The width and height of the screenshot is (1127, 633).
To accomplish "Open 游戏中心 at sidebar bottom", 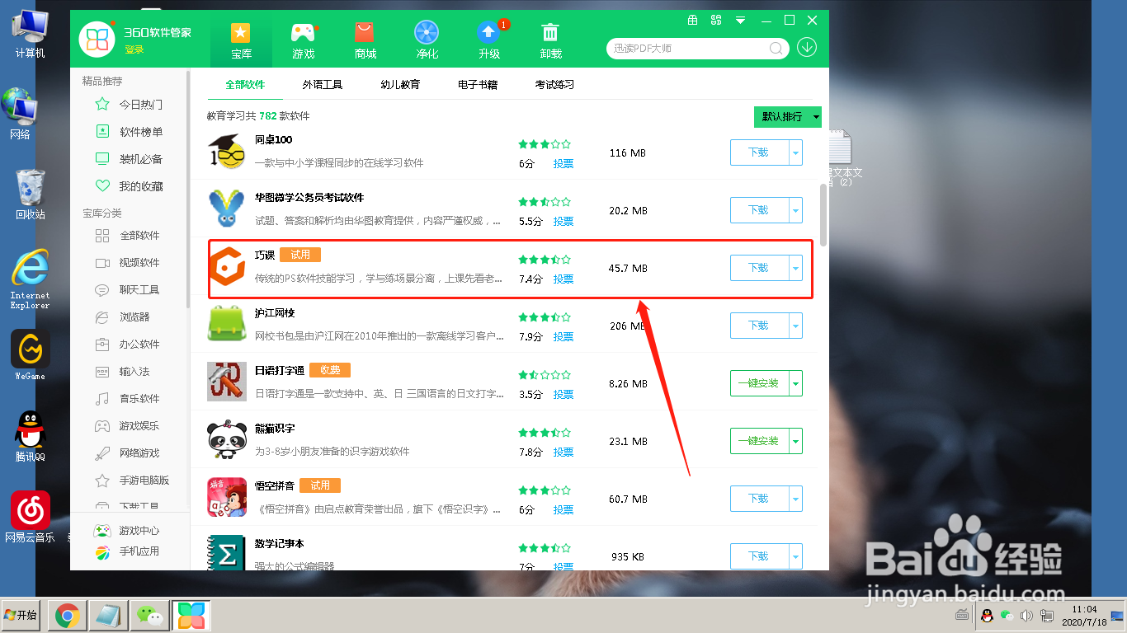I will 127,531.
